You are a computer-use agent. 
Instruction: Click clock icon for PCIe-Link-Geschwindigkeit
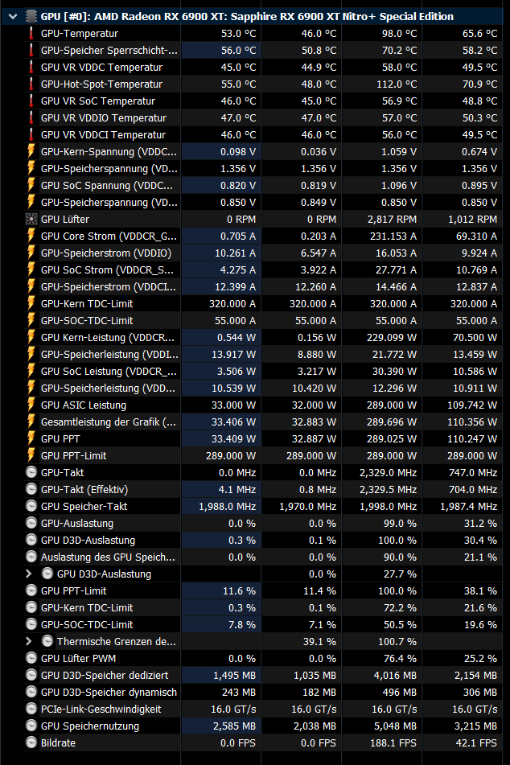click(x=31, y=709)
